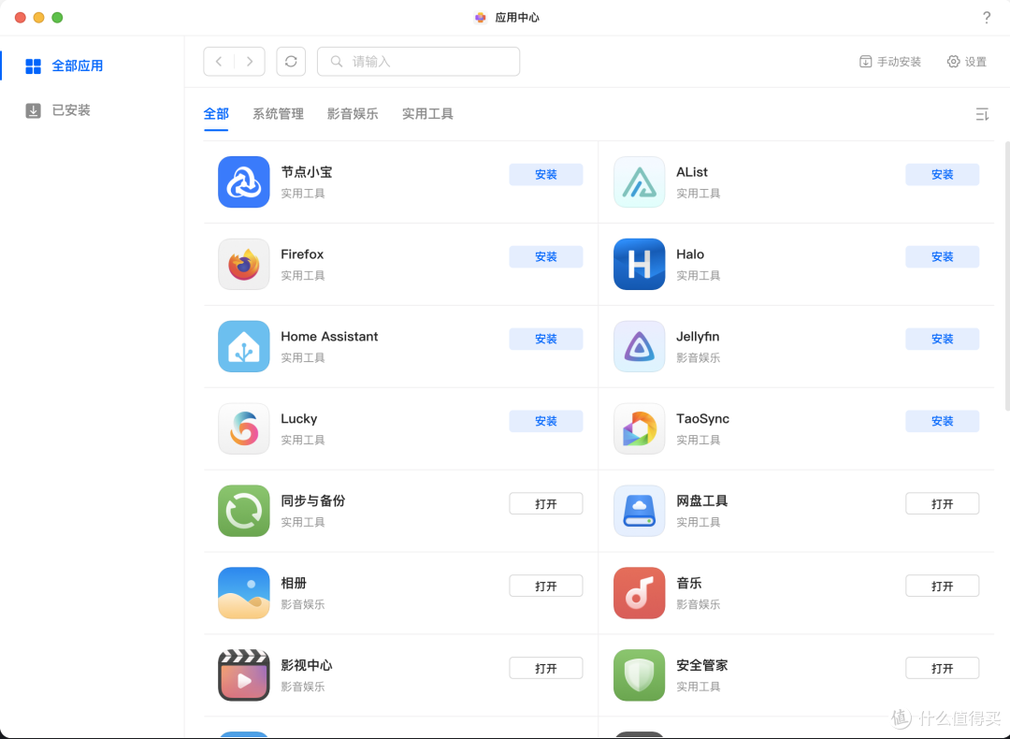1010x739 pixels.
Task: Switch to the 系统管理 tab
Action: tap(279, 114)
